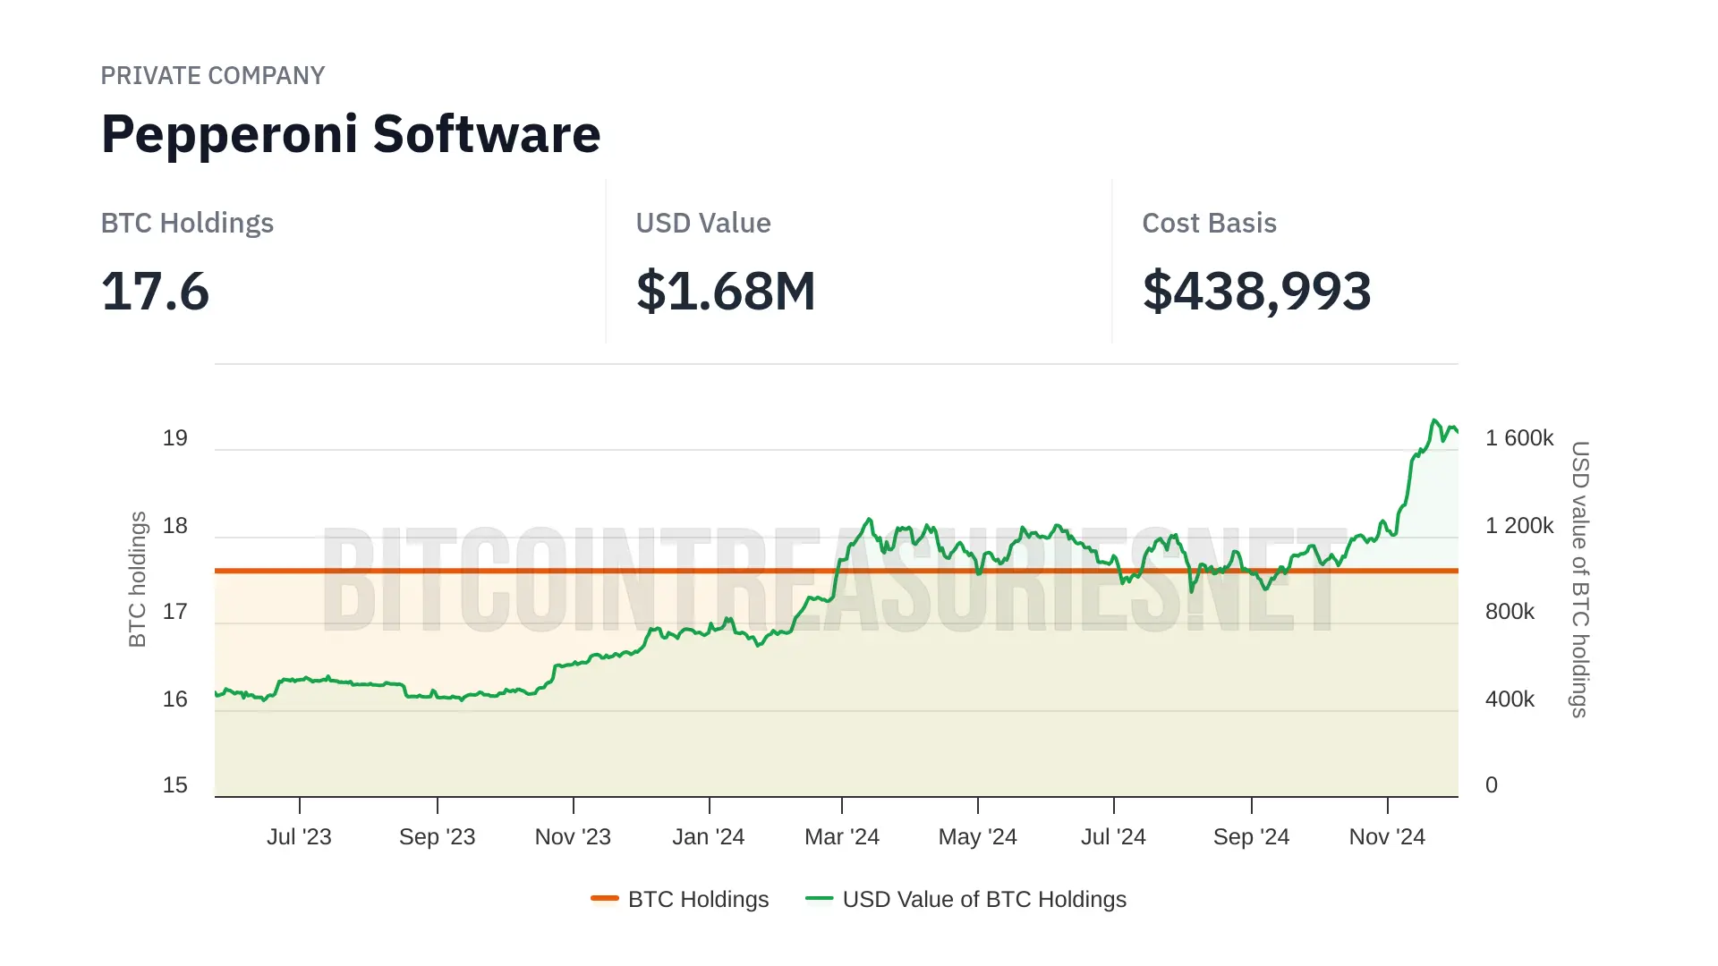Select the 17.6 BTC Holdings value
This screenshot has width=1718, height=966.
click(x=155, y=292)
